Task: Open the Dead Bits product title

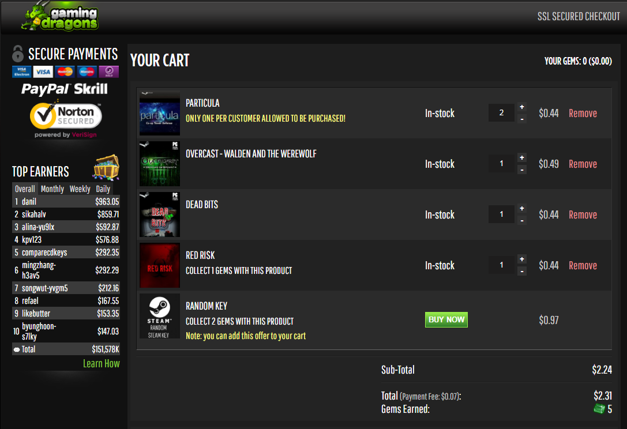Action: [202, 205]
